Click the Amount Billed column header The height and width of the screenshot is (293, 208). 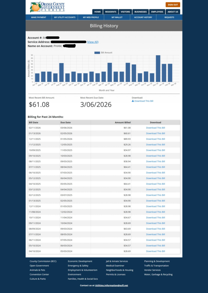coord(122,122)
